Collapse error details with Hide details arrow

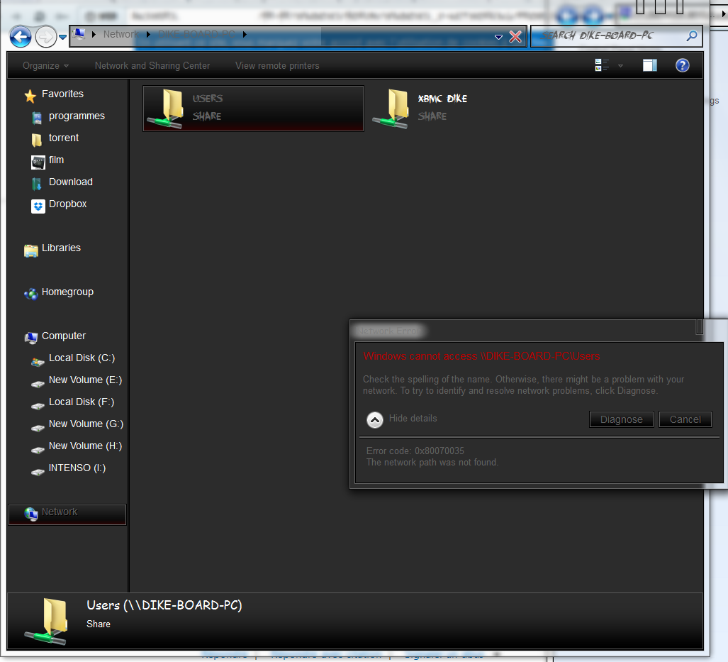(375, 419)
